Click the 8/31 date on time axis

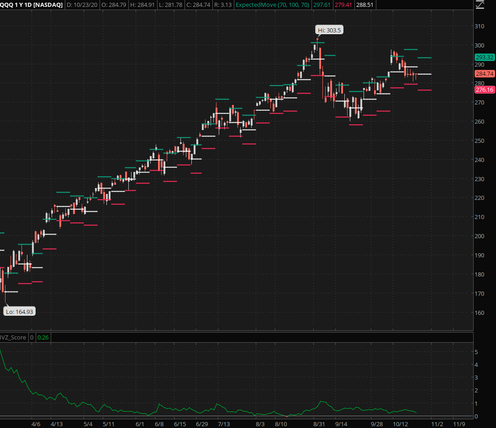(319, 424)
